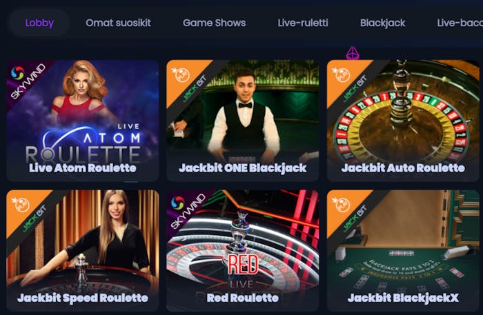Select the partially visible Live-baccarat tab
The width and height of the screenshot is (483, 315).
click(x=460, y=23)
